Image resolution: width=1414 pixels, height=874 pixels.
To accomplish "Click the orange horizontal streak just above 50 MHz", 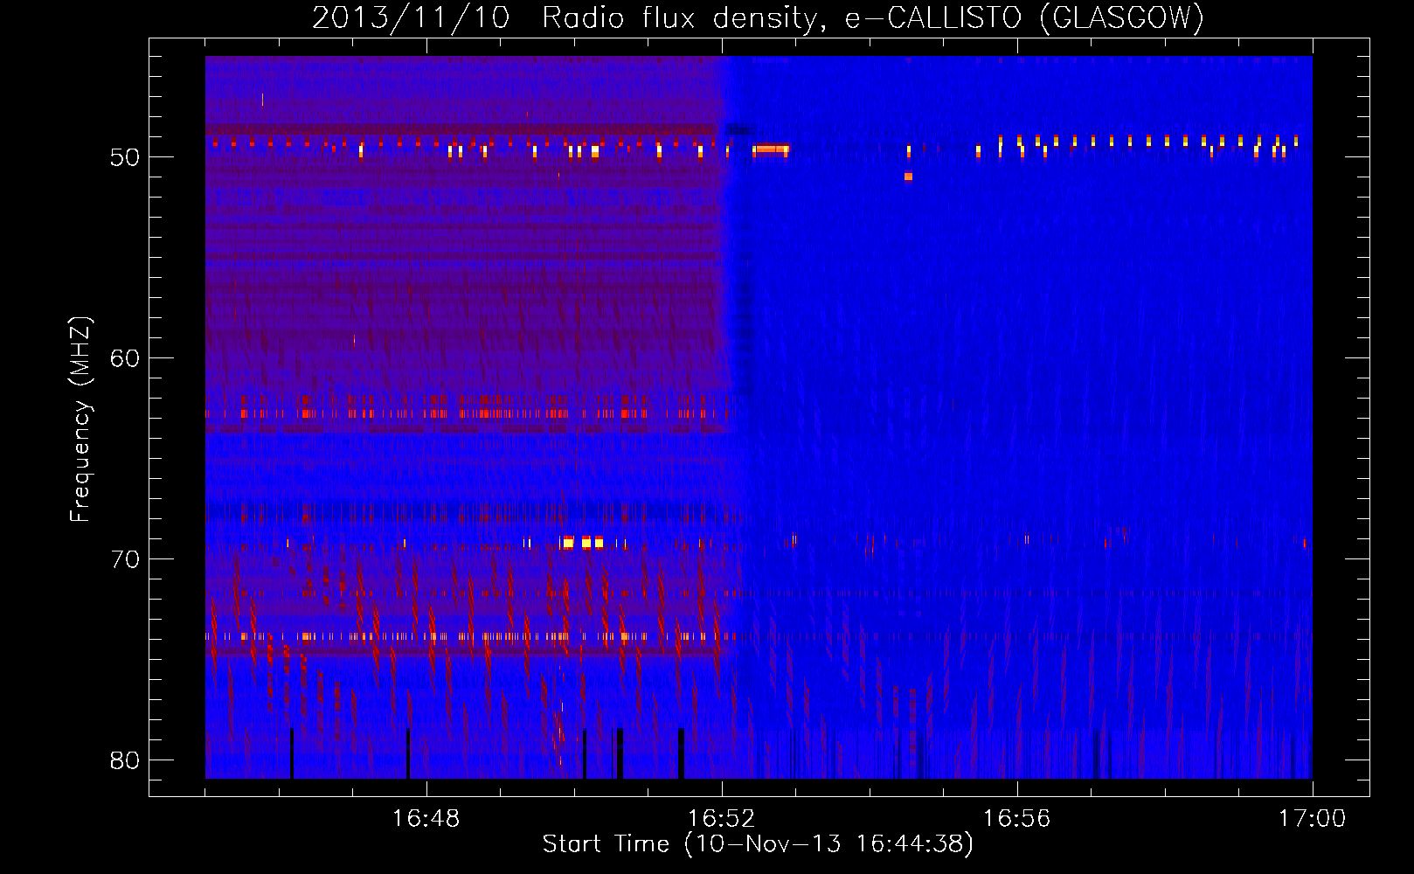I will point(771,149).
